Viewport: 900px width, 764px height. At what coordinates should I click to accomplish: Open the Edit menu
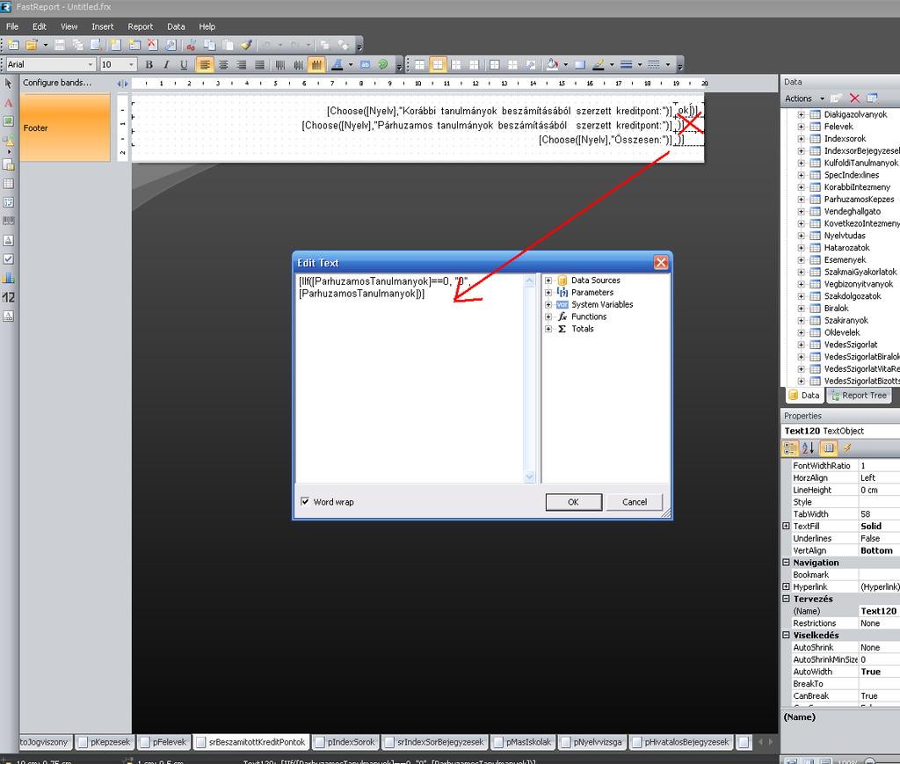(40, 26)
